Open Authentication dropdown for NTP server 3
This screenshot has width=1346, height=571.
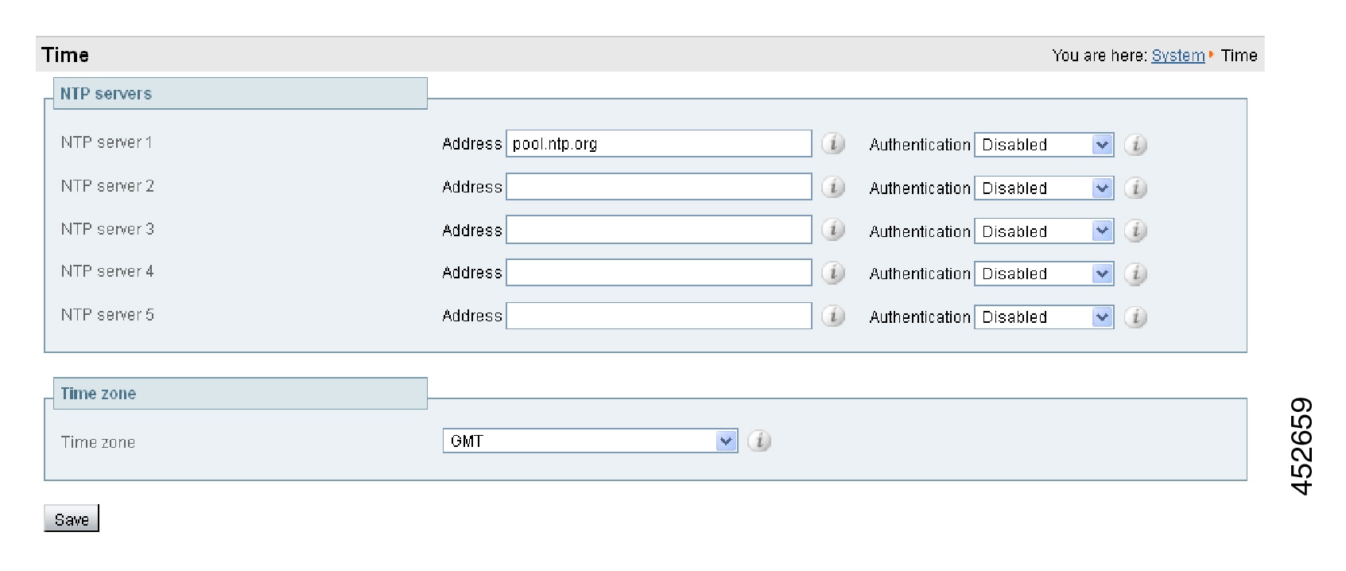[x=1044, y=231]
